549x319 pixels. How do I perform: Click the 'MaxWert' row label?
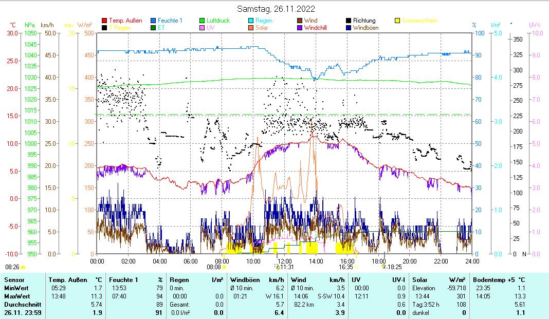[x=17, y=296]
